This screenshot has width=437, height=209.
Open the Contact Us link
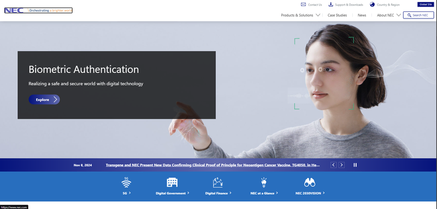pos(315,5)
